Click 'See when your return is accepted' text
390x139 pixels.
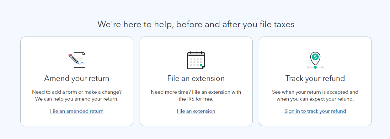click(315, 92)
